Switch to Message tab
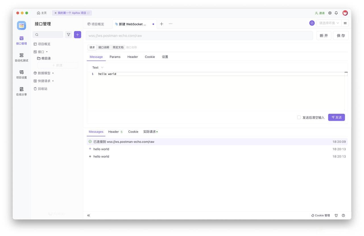Image resolution: width=364 pixels, height=236 pixels. [x=96, y=57]
